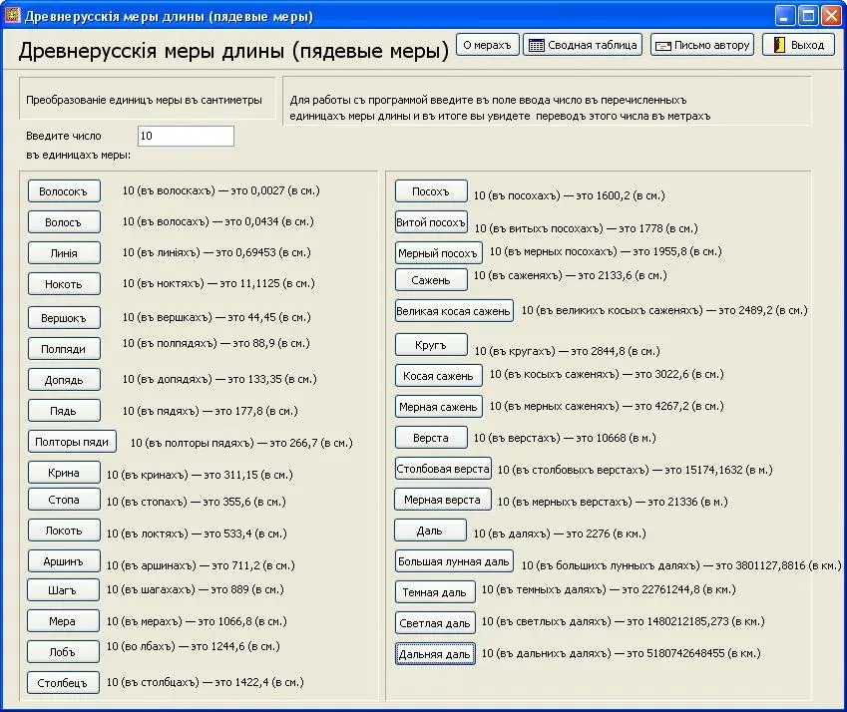The width and height of the screenshot is (847, 712).
Task: Convert using Волосокъ button
Action: (x=64, y=191)
